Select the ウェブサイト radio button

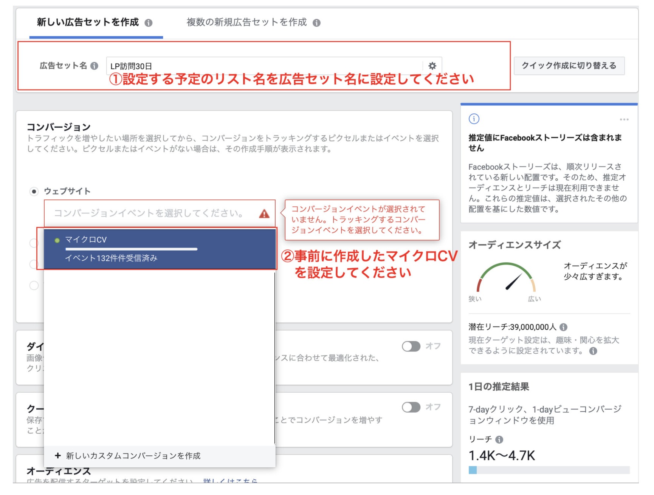pos(34,192)
